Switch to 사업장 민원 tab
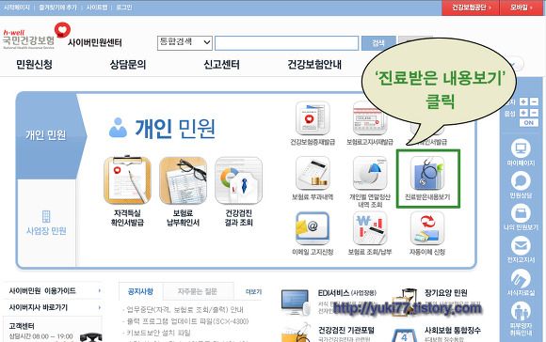This screenshot has height=342, width=546. click(46, 223)
